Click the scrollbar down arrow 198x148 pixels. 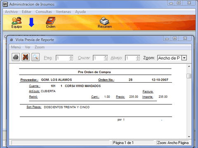click(x=189, y=136)
